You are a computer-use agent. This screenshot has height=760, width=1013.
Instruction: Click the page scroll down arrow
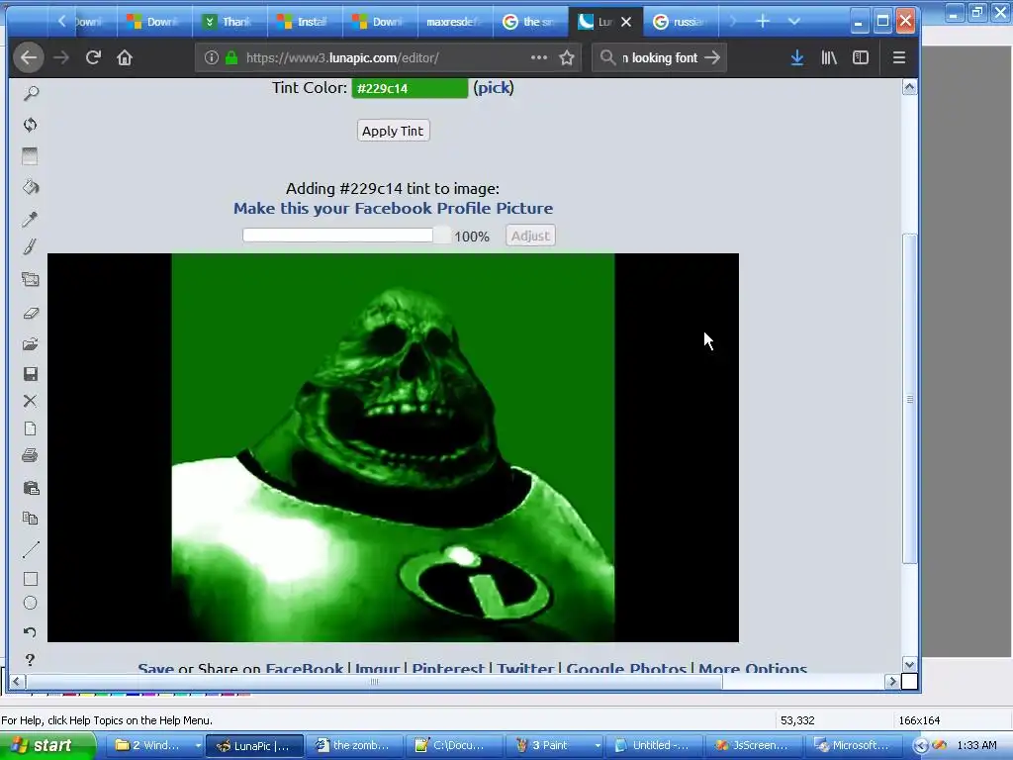[x=910, y=664]
